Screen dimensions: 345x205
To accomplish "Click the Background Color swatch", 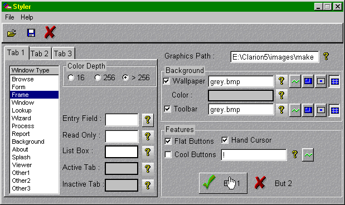I will [x=241, y=95].
